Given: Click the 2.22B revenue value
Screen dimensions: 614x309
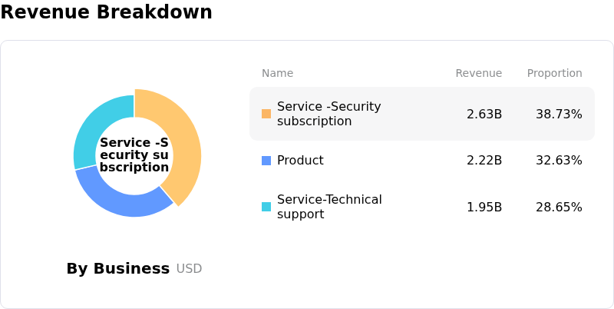Looking at the screenshot, I should click(484, 161).
